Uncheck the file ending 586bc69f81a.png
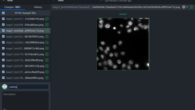This screenshot has width=195, height=110. pyautogui.click(x=3, y=78)
